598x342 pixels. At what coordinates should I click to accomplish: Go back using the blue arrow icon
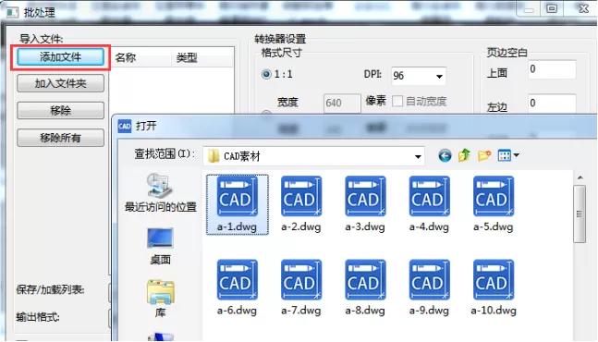pyautogui.click(x=445, y=155)
